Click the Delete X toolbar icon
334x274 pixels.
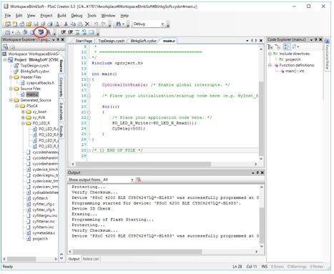tap(87, 24)
